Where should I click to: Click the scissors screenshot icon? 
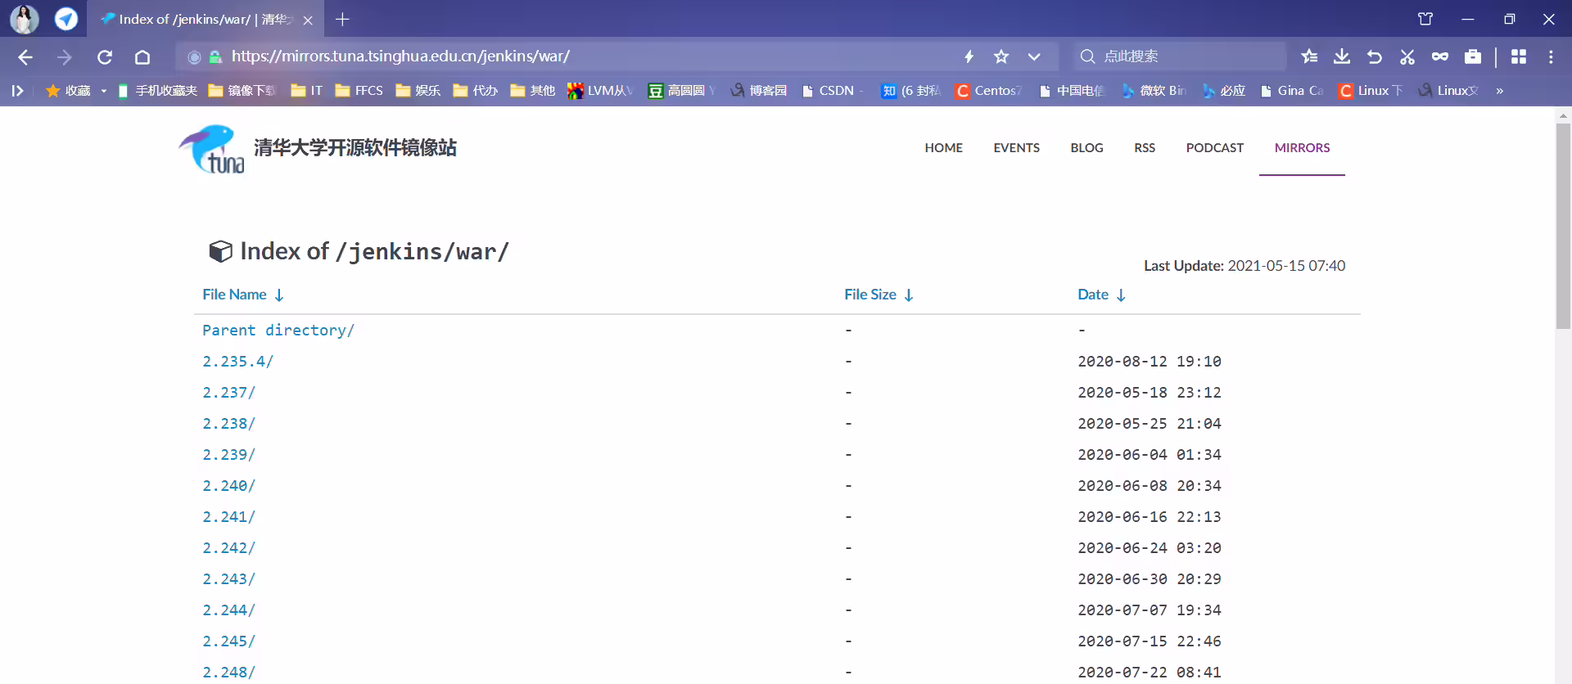(x=1407, y=56)
